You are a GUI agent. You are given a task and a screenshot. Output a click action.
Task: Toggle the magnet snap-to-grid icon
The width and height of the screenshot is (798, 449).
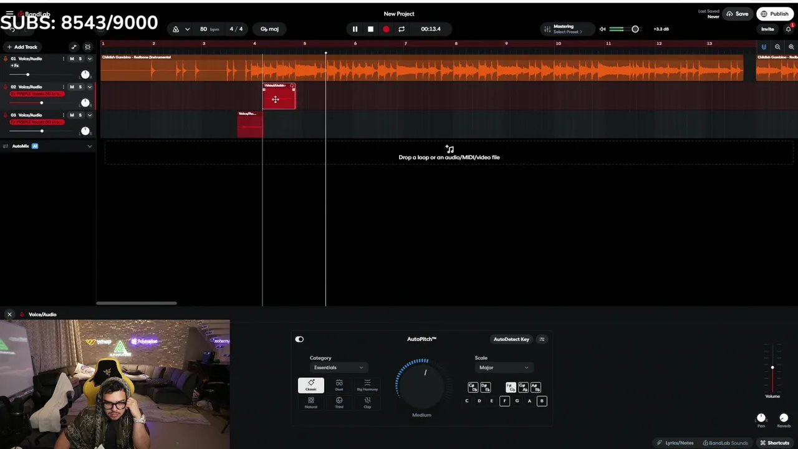(x=764, y=47)
